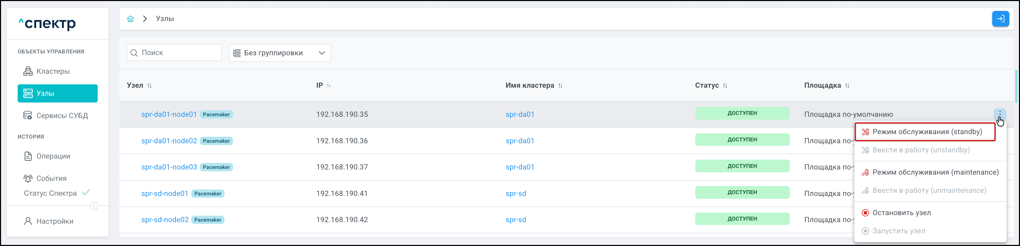Screen dimensions: 1020x246
Task: Collapse the sidebar with the arrow icon
Action: pyautogui.click(x=94, y=206)
